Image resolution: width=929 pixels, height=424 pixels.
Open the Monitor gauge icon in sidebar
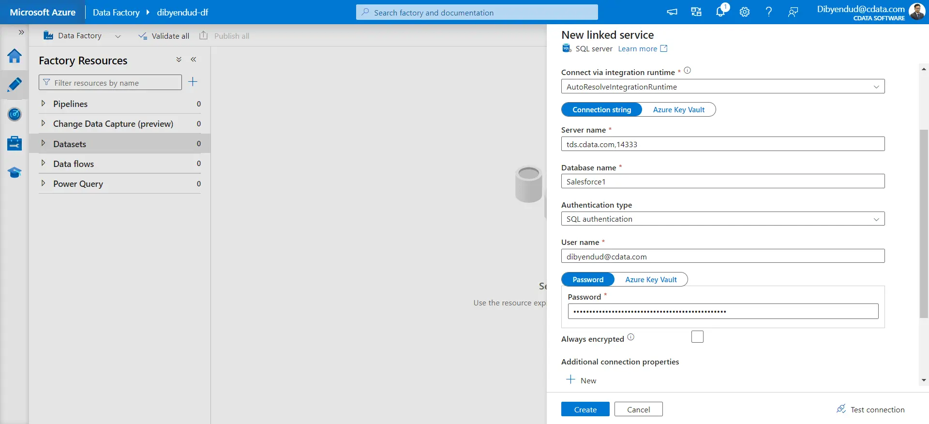tap(15, 114)
